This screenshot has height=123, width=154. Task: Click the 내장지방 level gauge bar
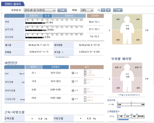click(131, 104)
